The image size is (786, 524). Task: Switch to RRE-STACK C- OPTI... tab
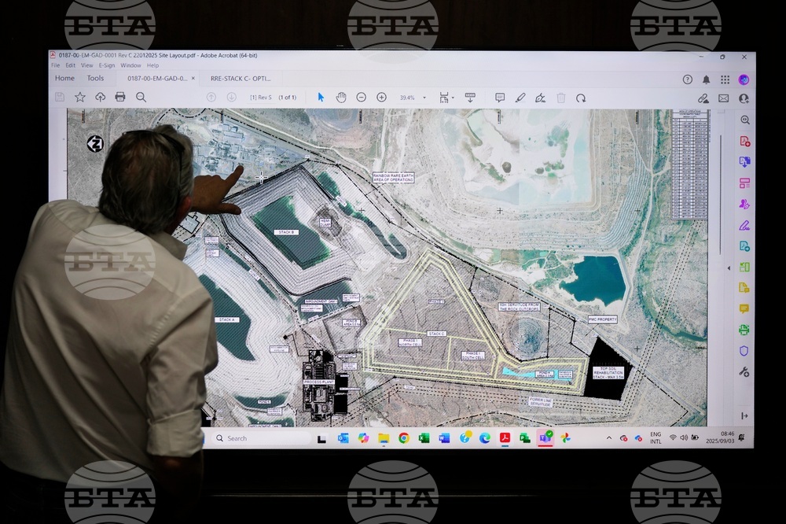(x=241, y=79)
